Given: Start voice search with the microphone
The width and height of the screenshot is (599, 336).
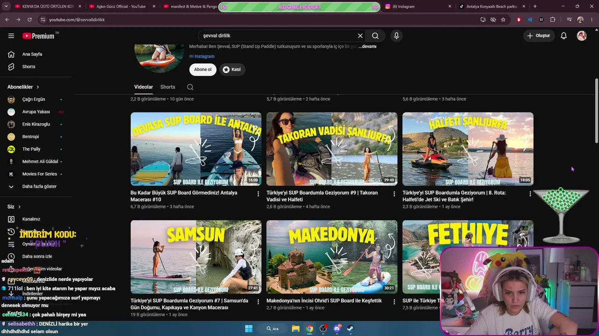Looking at the screenshot, I should [x=396, y=36].
